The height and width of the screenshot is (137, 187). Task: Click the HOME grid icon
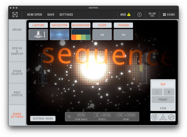pyautogui.click(x=164, y=15)
